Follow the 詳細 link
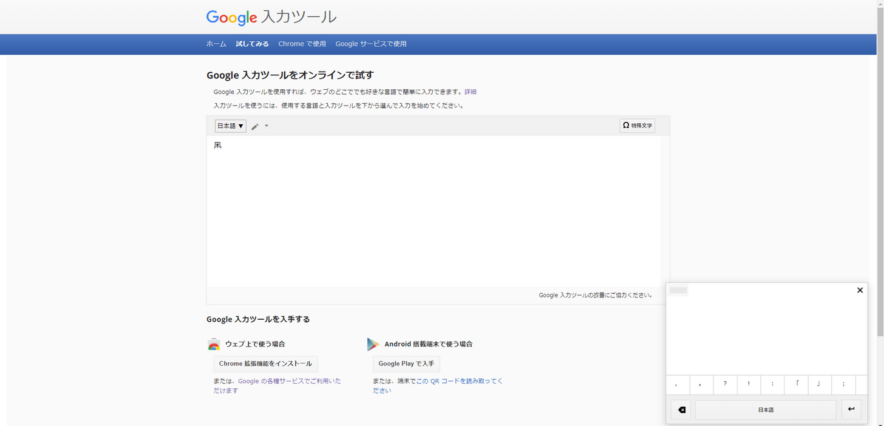Screen dimensions: 884x426 471,92
